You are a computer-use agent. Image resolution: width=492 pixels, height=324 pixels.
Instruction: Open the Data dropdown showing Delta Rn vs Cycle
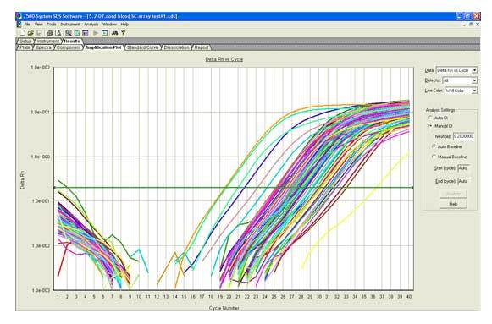click(x=457, y=70)
